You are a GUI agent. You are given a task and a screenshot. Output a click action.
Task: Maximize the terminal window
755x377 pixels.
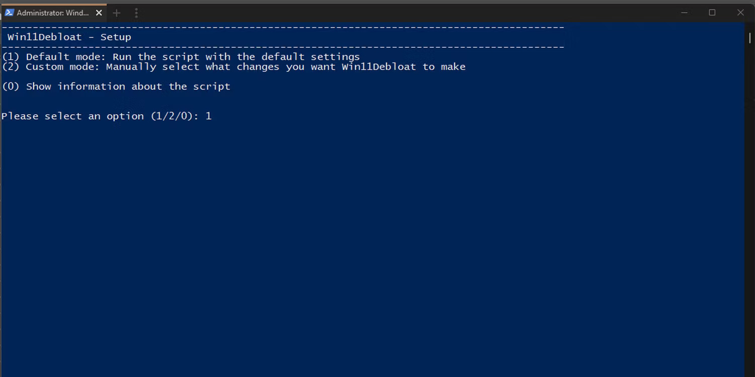point(712,13)
